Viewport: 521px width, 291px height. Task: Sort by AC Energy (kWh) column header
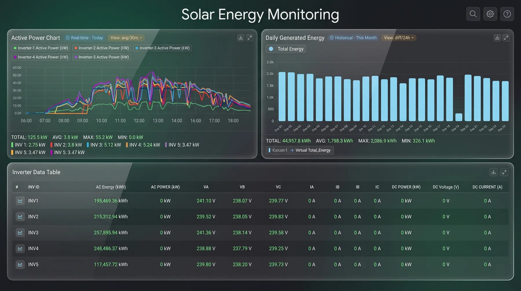111,187
